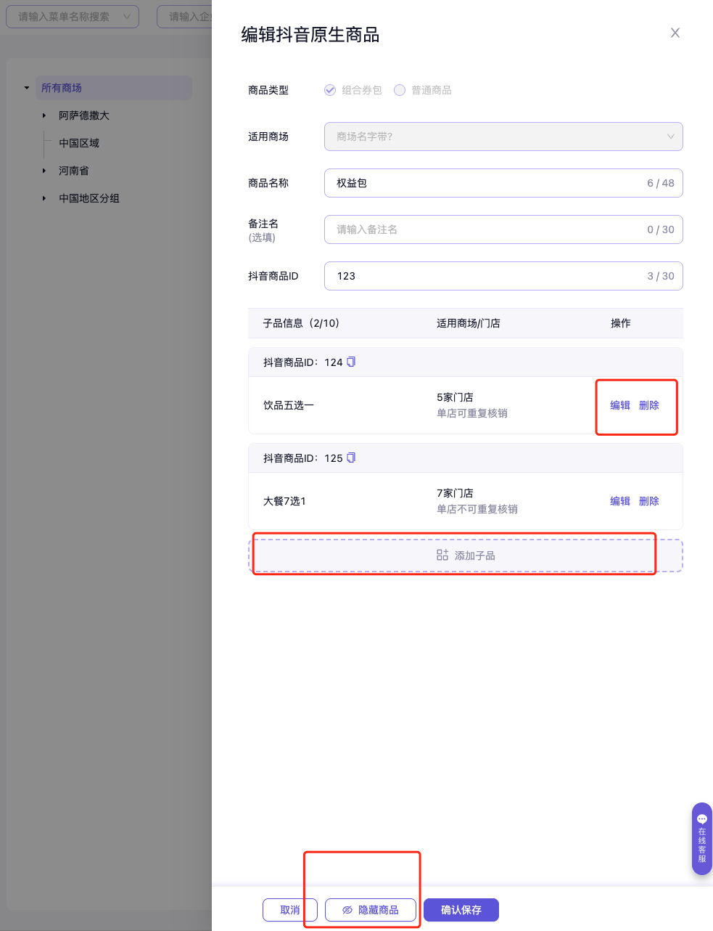Select 中国区域 in the mall tree
The width and height of the screenshot is (713, 931).
pos(79,143)
